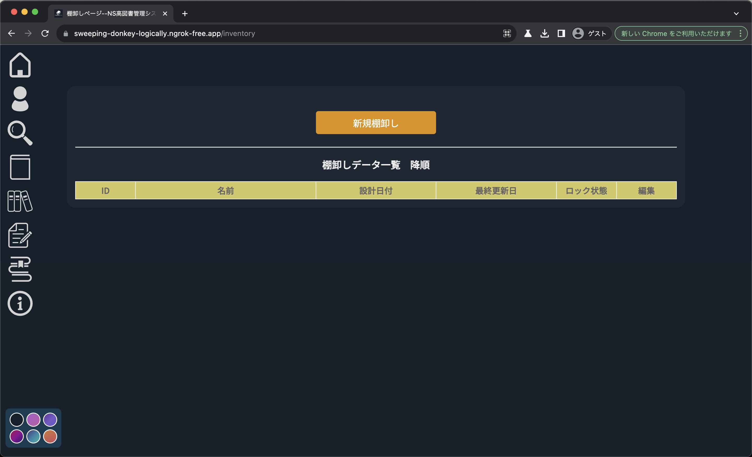This screenshot has width=752, height=457.
Task: Open the single book sidebar icon
Action: point(20,167)
